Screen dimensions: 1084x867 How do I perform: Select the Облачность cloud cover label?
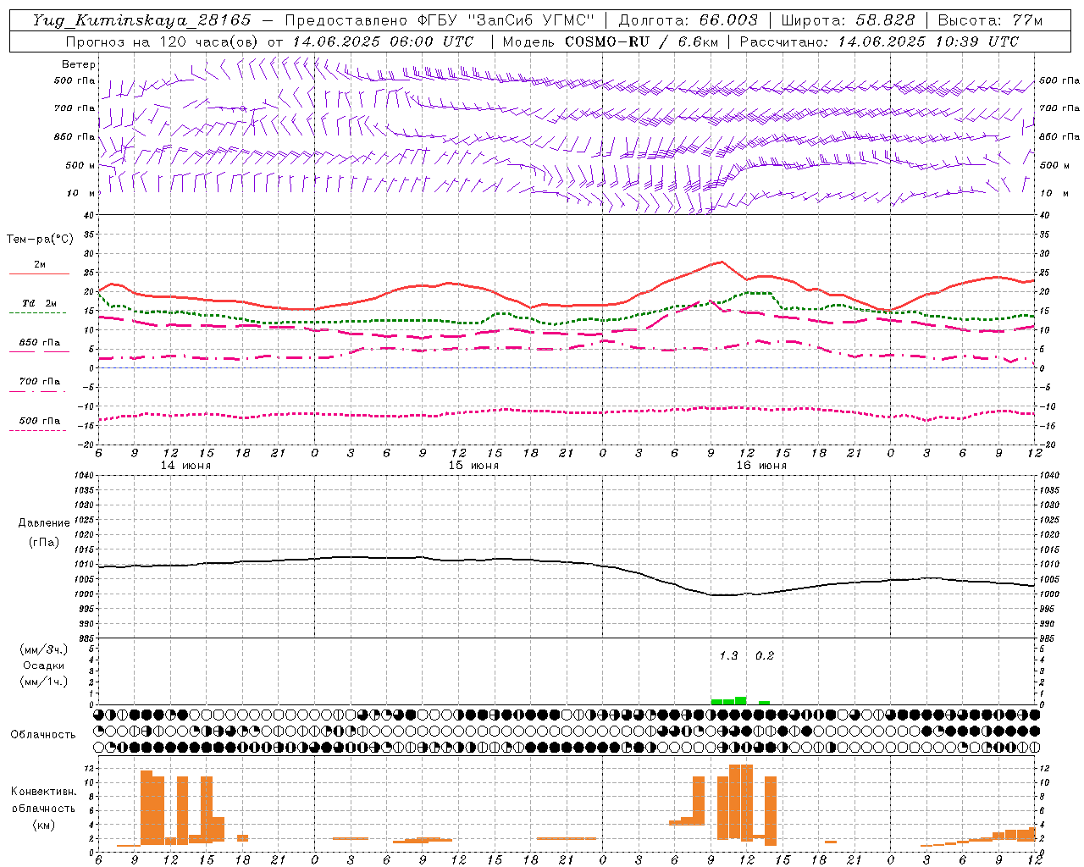43,734
